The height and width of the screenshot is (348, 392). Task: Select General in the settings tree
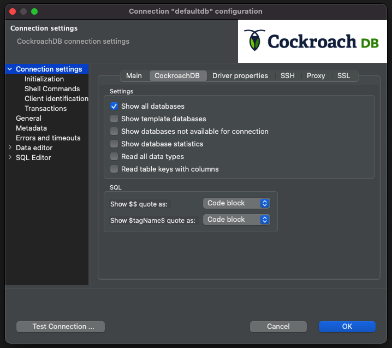[x=29, y=119]
